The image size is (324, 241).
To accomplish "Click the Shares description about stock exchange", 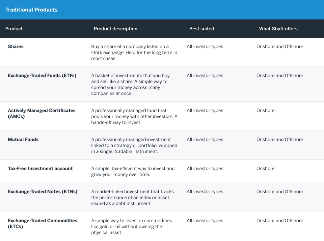I will click(x=134, y=52).
